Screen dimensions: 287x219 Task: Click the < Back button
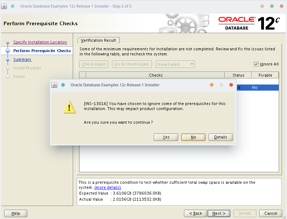(196, 213)
